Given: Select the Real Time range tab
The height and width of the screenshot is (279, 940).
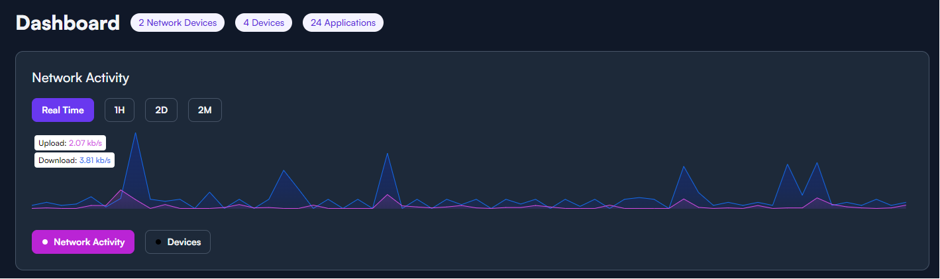Looking at the screenshot, I should point(63,110).
